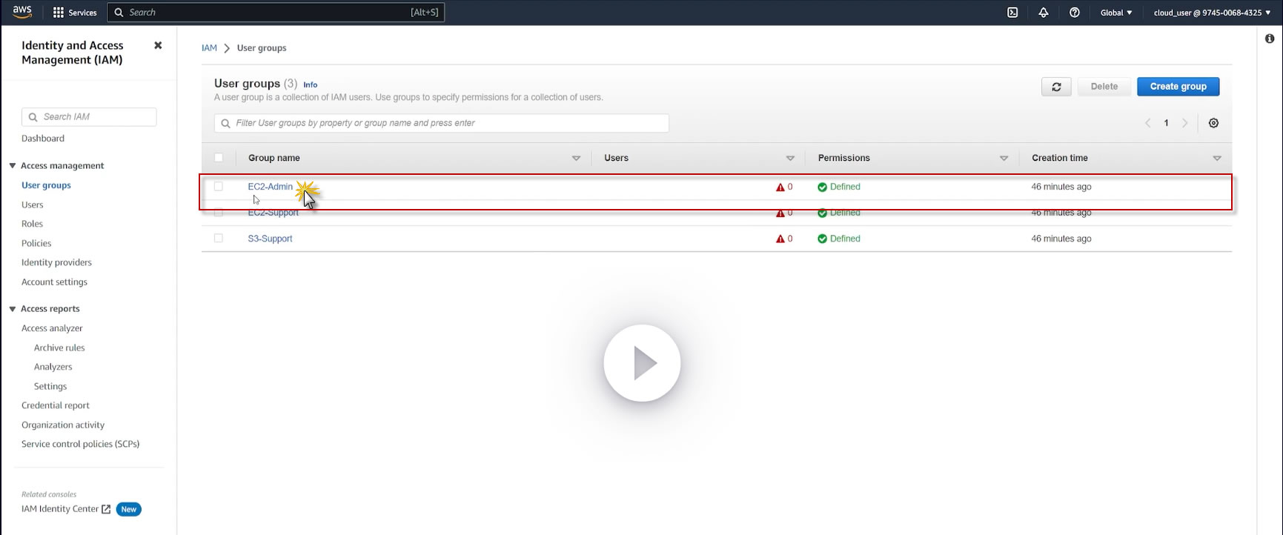1283x535 pixels.
Task: Open Archive rules in the sidebar
Action: (59, 348)
